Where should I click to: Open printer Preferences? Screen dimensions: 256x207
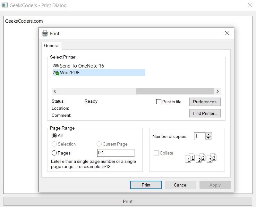(x=205, y=102)
